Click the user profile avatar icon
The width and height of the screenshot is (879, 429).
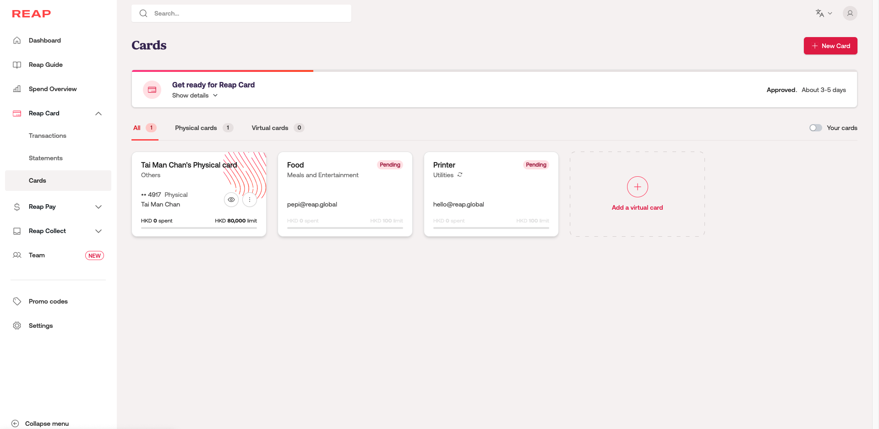pyautogui.click(x=850, y=13)
